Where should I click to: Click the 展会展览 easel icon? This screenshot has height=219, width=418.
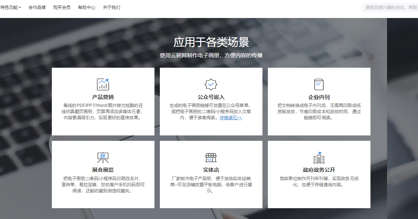tap(103, 157)
